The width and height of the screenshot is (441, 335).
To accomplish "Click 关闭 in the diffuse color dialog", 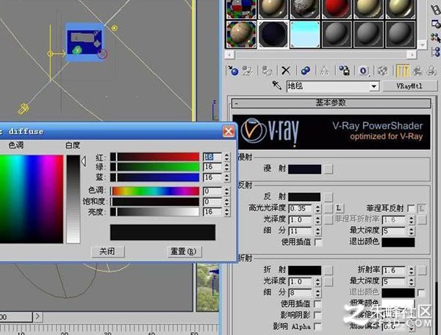I will click(107, 251).
